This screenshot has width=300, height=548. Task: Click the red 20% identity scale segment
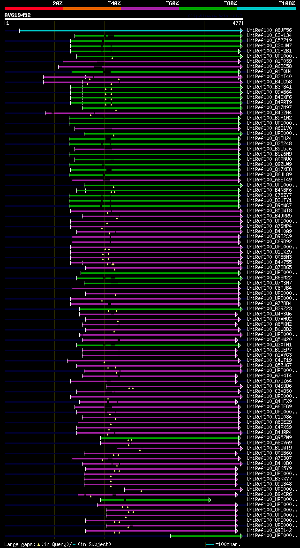click(x=34, y=8)
